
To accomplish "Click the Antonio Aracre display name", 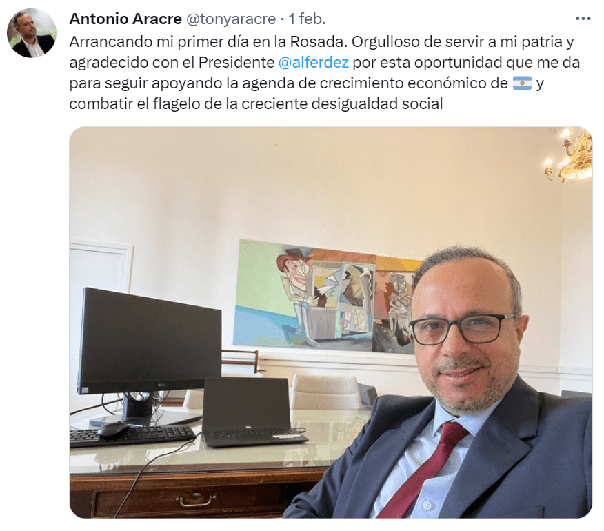I will tap(125, 19).
